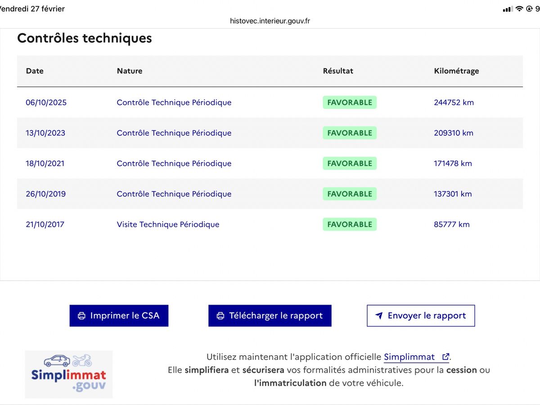Select the Résultat column header
540x405 pixels.
point(338,71)
